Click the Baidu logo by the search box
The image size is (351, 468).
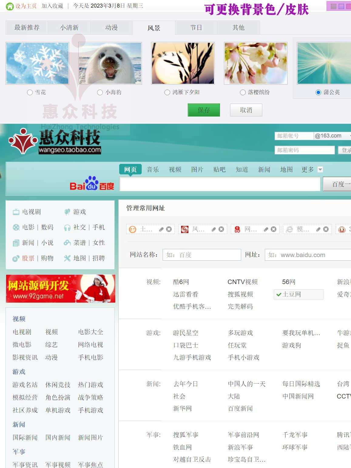pyautogui.click(x=92, y=183)
